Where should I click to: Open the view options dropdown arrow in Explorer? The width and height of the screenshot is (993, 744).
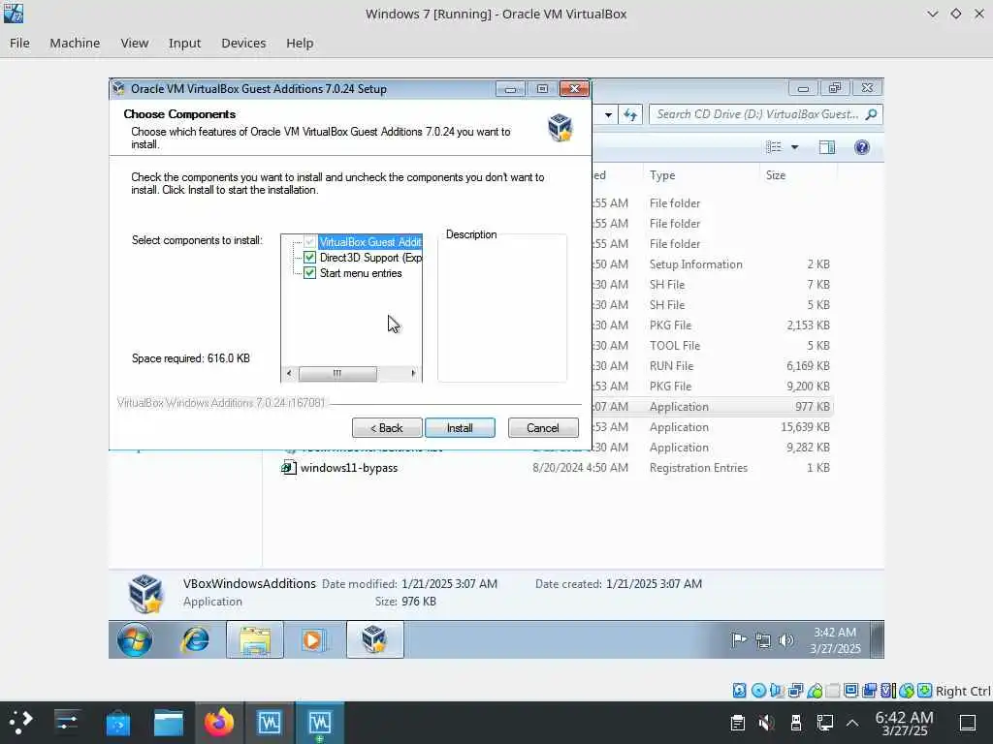coord(795,147)
